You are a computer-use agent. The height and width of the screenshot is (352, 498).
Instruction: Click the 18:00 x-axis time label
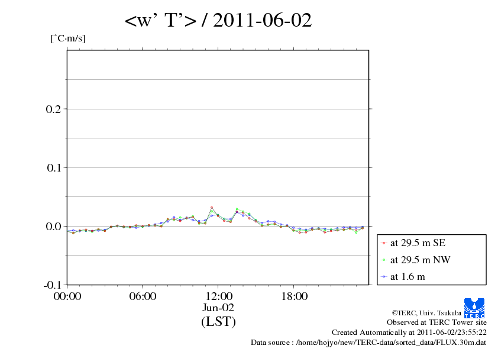(x=294, y=296)
